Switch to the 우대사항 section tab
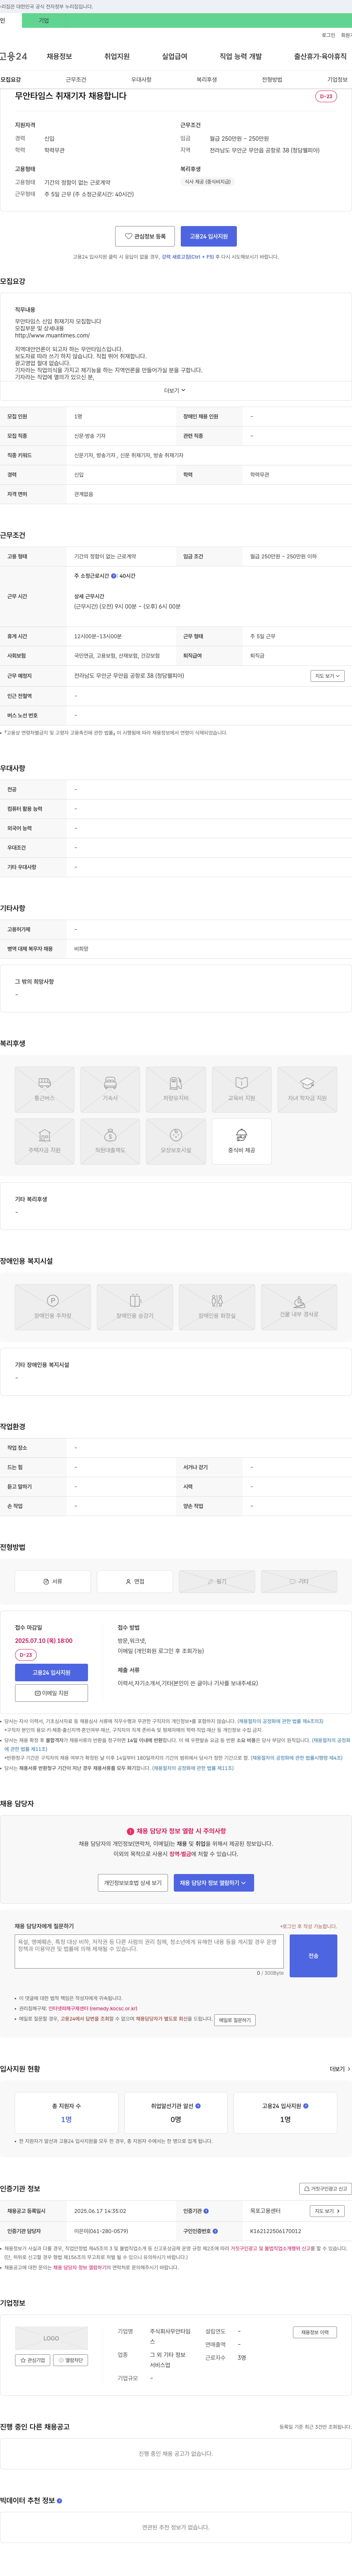Viewport: 352px width, 2576px height. click(x=141, y=80)
